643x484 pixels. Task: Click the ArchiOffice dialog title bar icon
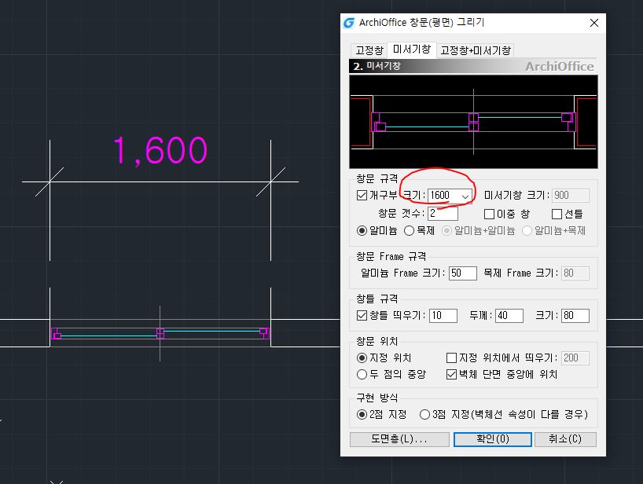pyautogui.click(x=350, y=23)
